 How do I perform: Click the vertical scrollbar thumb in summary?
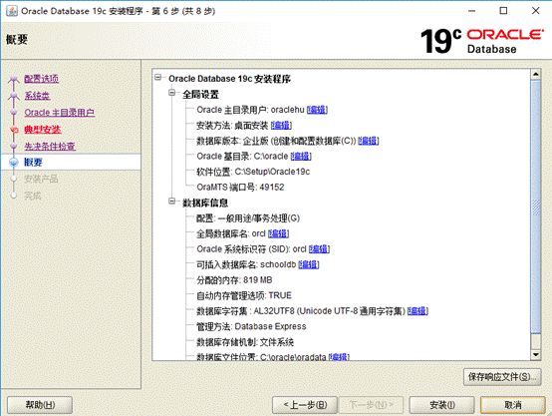point(535,207)
